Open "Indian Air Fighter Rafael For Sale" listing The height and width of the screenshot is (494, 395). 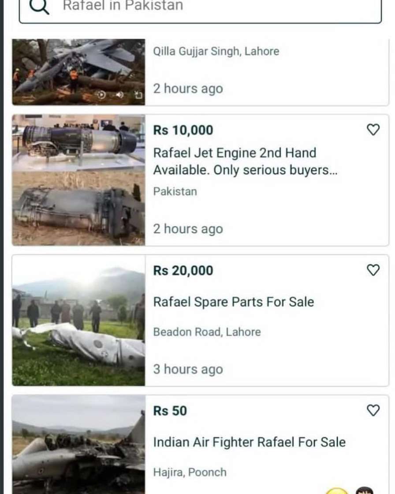click(249, 442)
